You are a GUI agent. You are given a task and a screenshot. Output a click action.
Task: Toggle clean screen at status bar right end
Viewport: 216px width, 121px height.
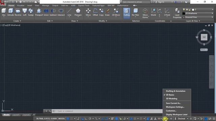point(210,119)
